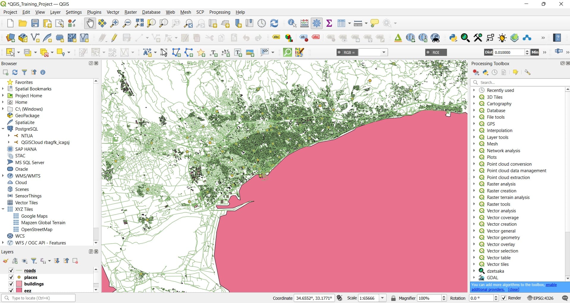
Task: Toggle visibility of roads layer
Action: coord(11,270)
